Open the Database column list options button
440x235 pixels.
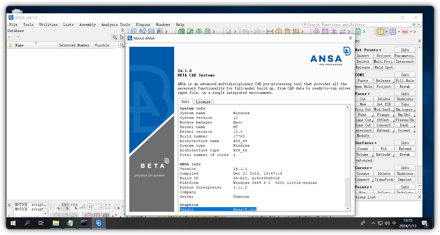122,45
